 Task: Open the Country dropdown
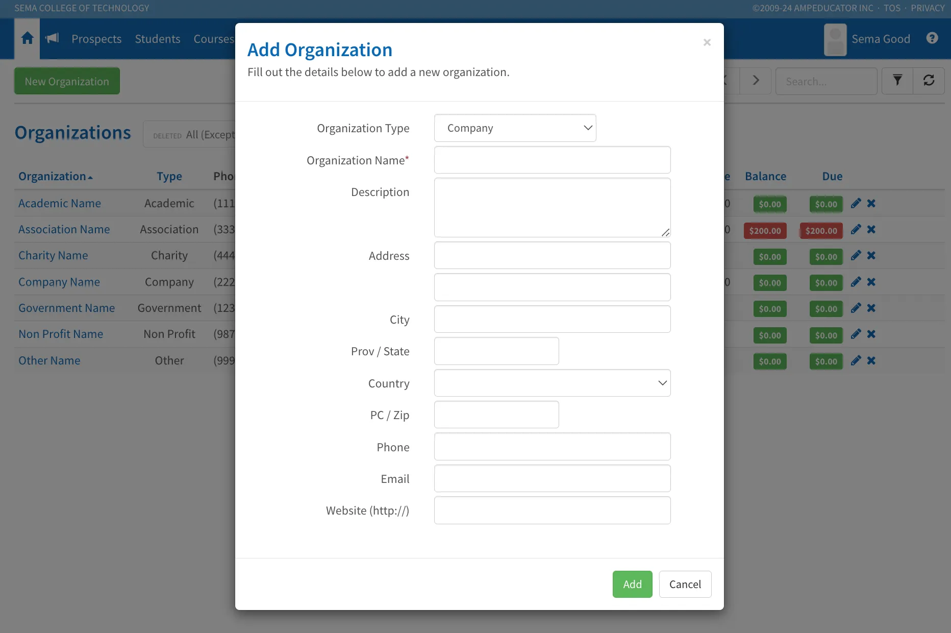(553, 383)
